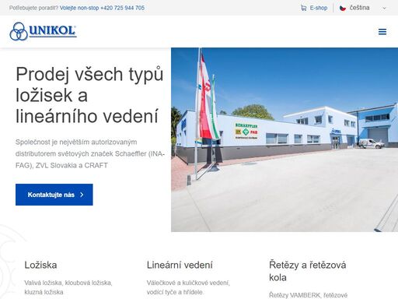Click the Potřebujete poradit? text

pos(34,8)
